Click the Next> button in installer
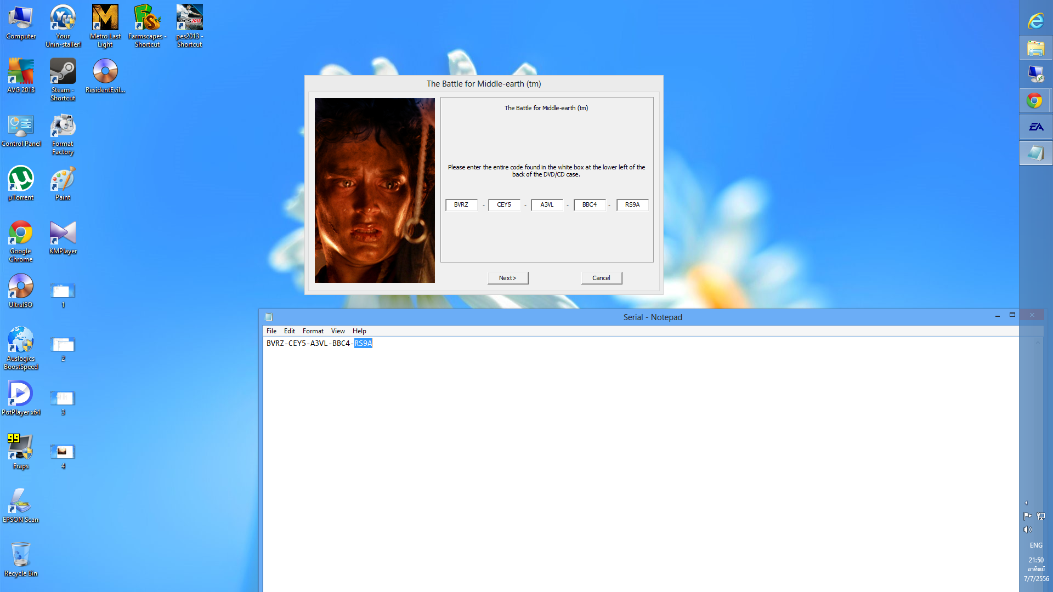1053x592 pixels. [x=507, y=278]
